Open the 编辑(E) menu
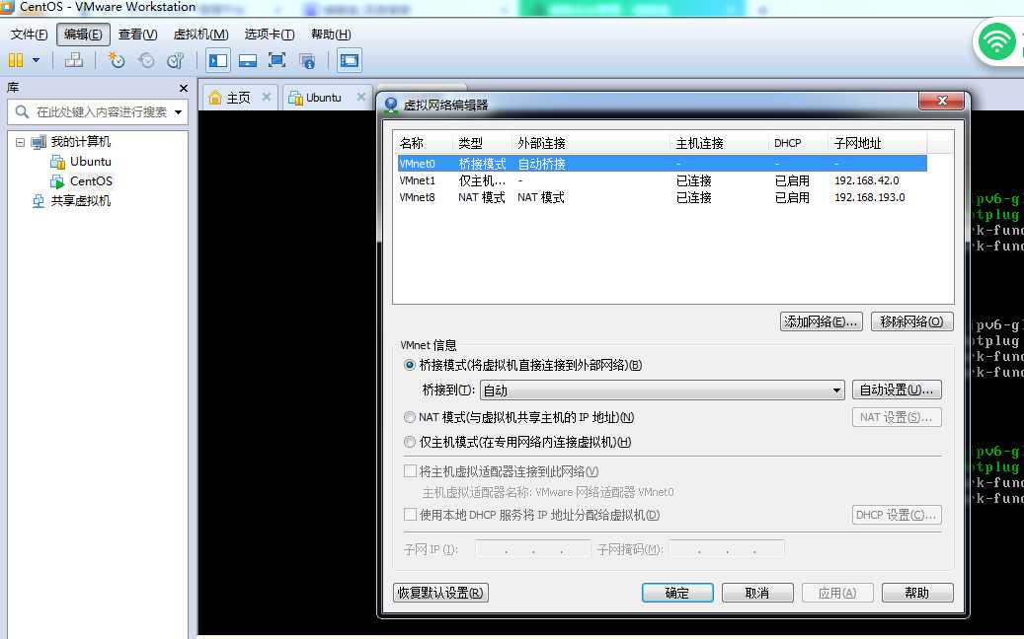Viewport: 1024px width, 639px height. (83, 35)
